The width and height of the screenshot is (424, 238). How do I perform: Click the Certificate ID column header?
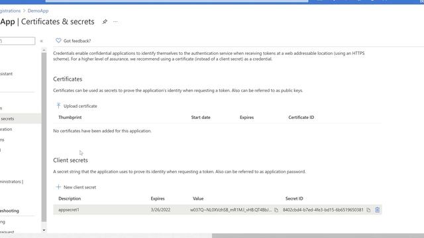301,118
